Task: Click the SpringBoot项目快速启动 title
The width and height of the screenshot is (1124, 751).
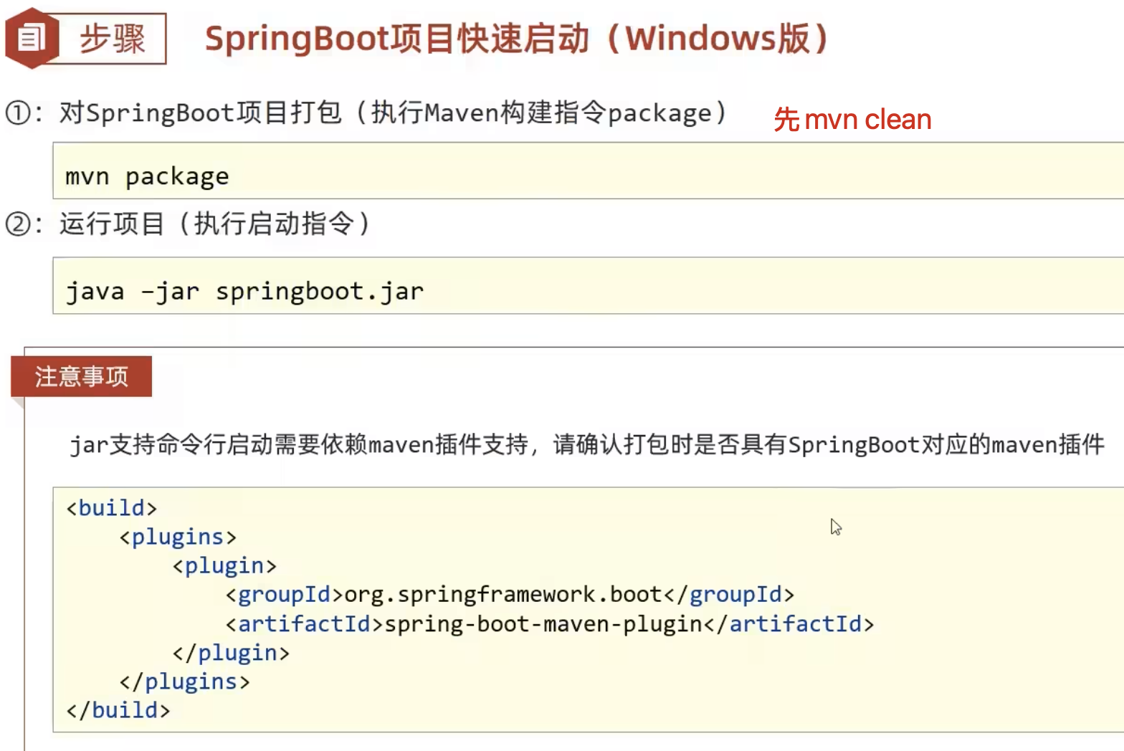Action: click(x=517, y=38)
